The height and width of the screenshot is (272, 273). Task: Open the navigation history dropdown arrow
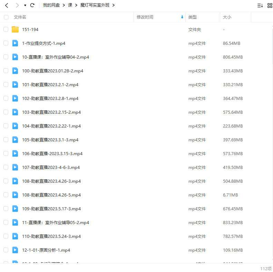(x=25, y=6)
